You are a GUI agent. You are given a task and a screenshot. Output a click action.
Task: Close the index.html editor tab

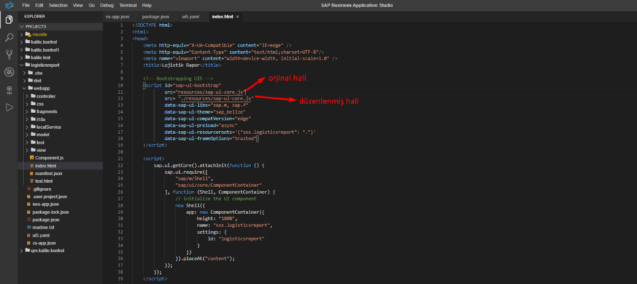point(237,17)
